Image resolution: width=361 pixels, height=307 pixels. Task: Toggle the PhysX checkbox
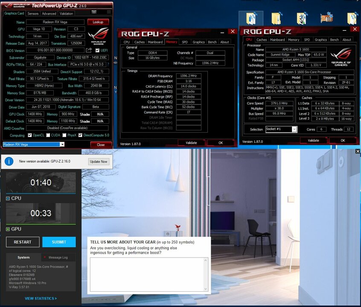(64, 135)
